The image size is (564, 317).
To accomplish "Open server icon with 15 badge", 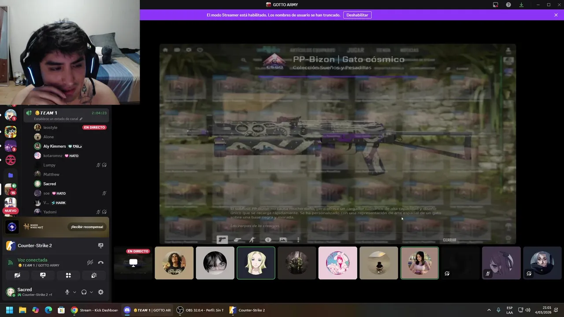I will [x=11, y=189].
